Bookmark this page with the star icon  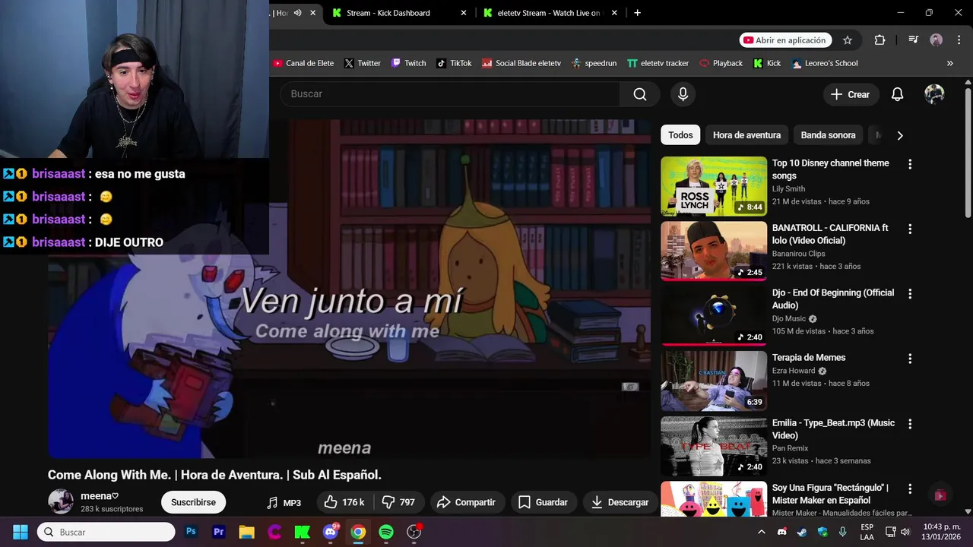tap(848, 40)
